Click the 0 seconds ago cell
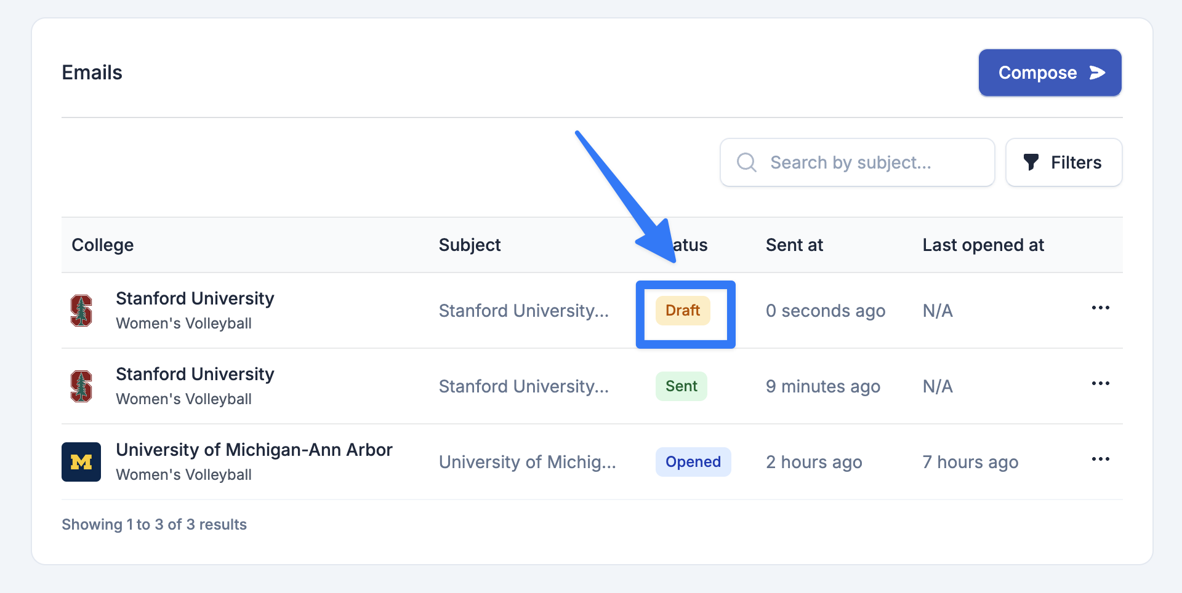1182x593 pixels. (x=826, y=311)
